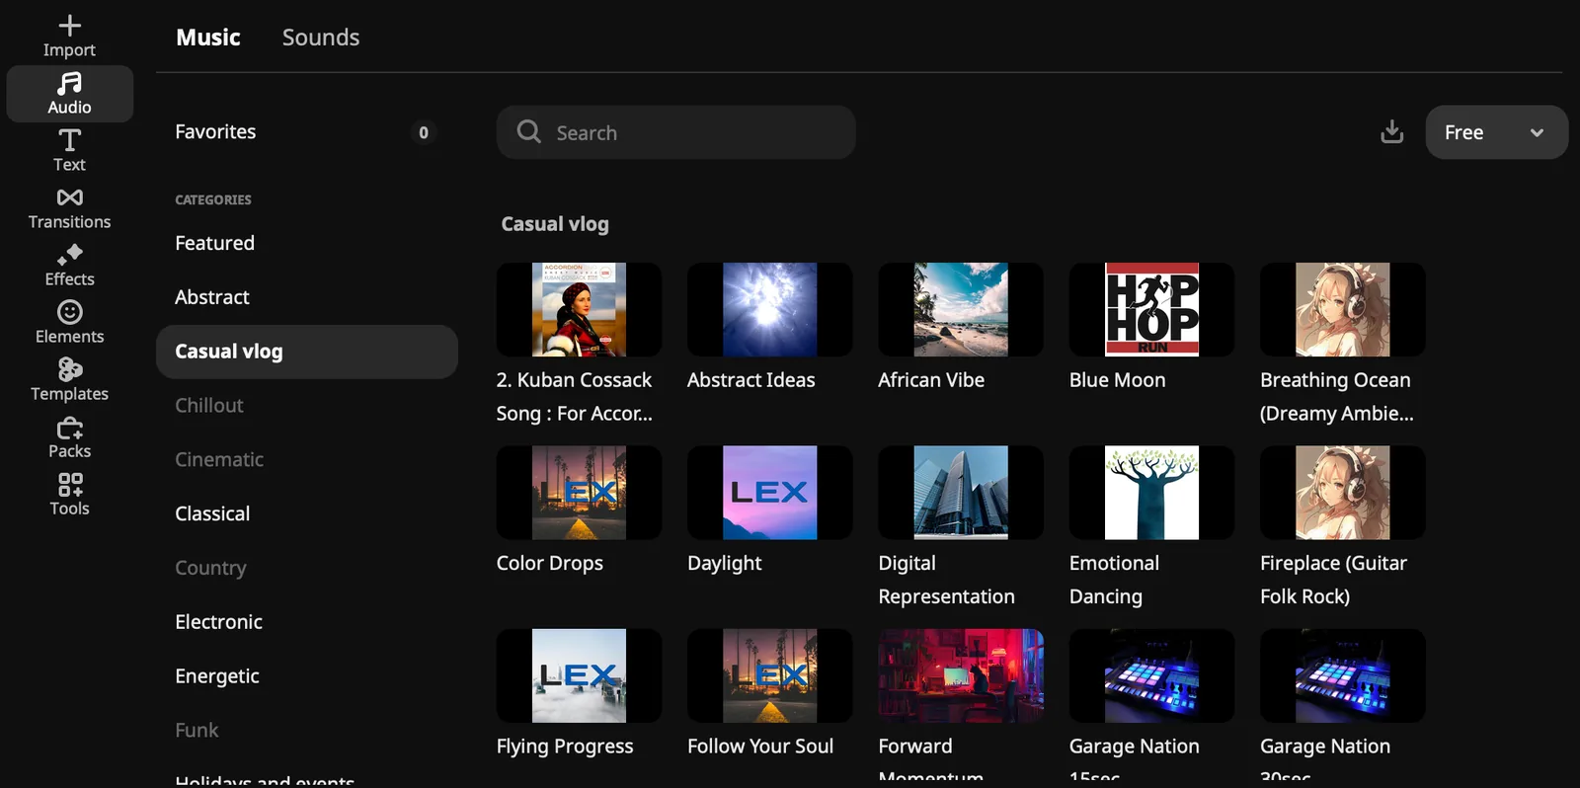Open the Templates panel
Image resolution: width=1580 pixels, height=788 pixels.
[69, 380]
